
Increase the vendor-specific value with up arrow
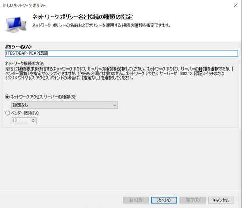pos(33,119)
